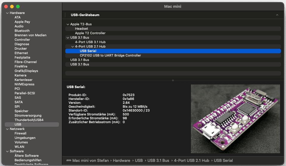Click the Hersteller-ID value 0x1a86
The height and width of the screenshot is (166, 286).
(x=128, y=99)
